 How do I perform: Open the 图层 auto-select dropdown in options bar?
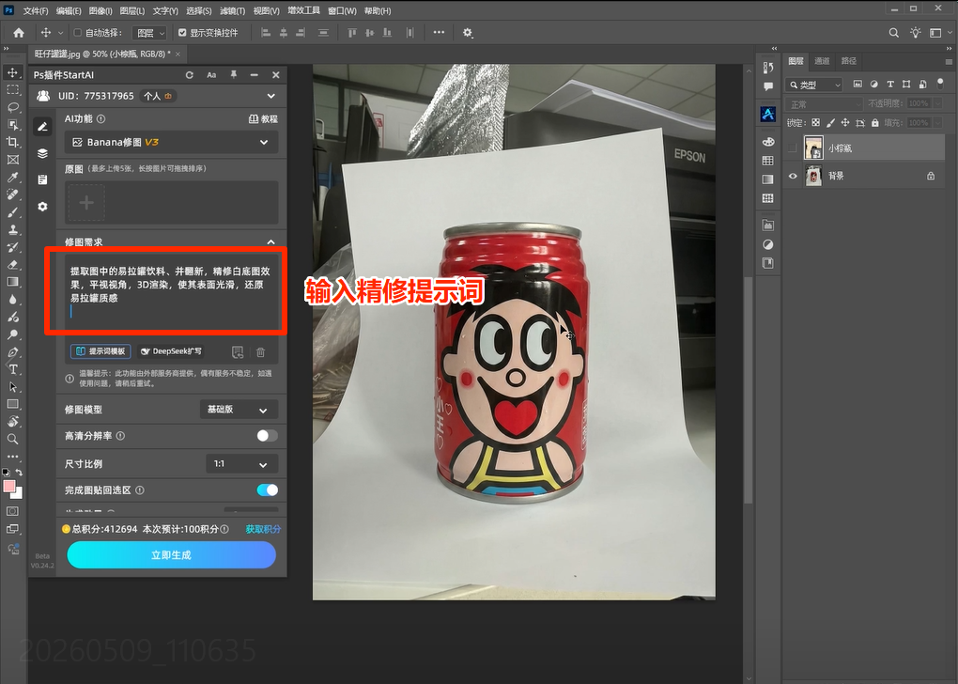[x=149, y=33]
